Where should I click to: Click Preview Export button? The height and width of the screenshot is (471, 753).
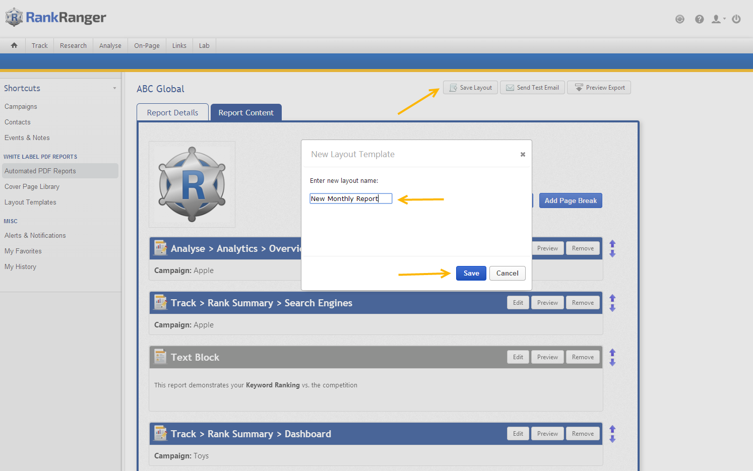pyautogui.click(x=599, y=88)
